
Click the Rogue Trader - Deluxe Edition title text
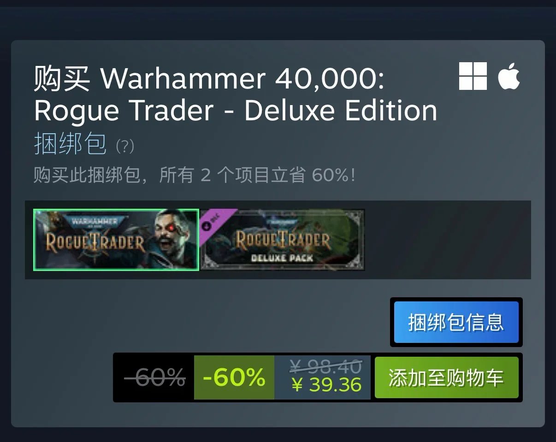(236, 111)
